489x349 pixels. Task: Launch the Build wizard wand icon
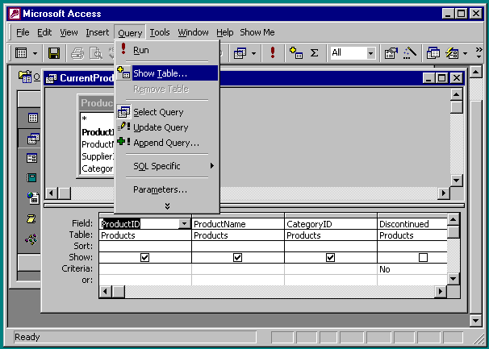tap(410, 53)
